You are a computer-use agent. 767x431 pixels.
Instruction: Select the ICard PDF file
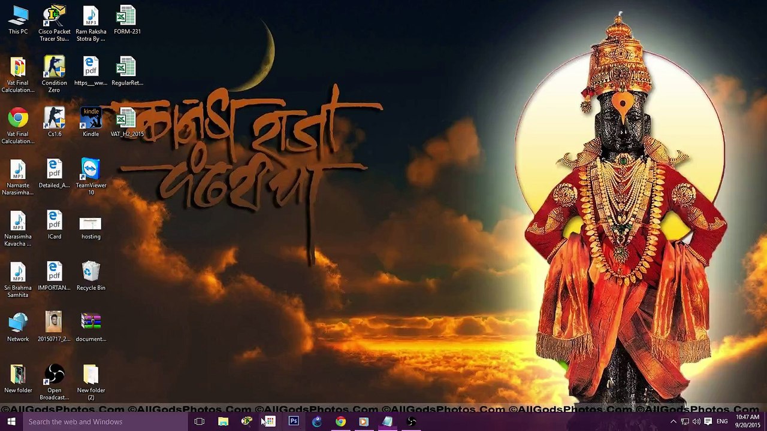click(x=54, y=226)
